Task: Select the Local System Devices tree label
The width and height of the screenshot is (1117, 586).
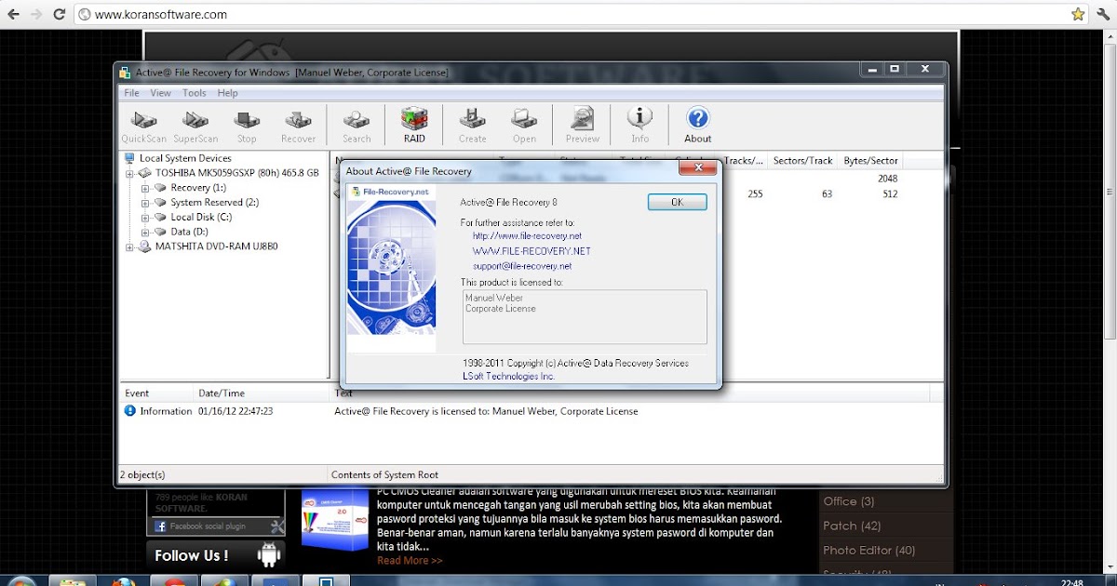Action: (185, 159)
